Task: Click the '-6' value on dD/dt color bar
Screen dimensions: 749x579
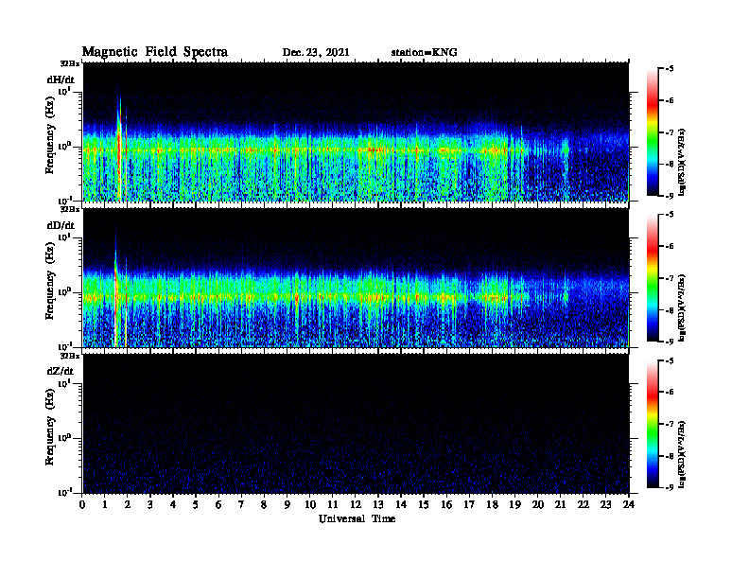Action: coord(670,247)
